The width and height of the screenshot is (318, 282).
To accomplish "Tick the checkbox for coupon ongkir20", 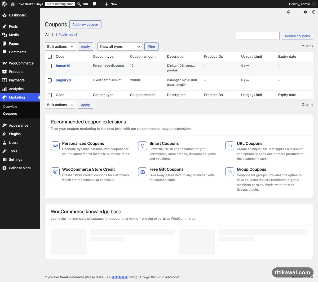I will [50, 80].
